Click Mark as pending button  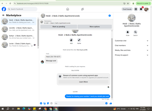[x=59, y=27]
